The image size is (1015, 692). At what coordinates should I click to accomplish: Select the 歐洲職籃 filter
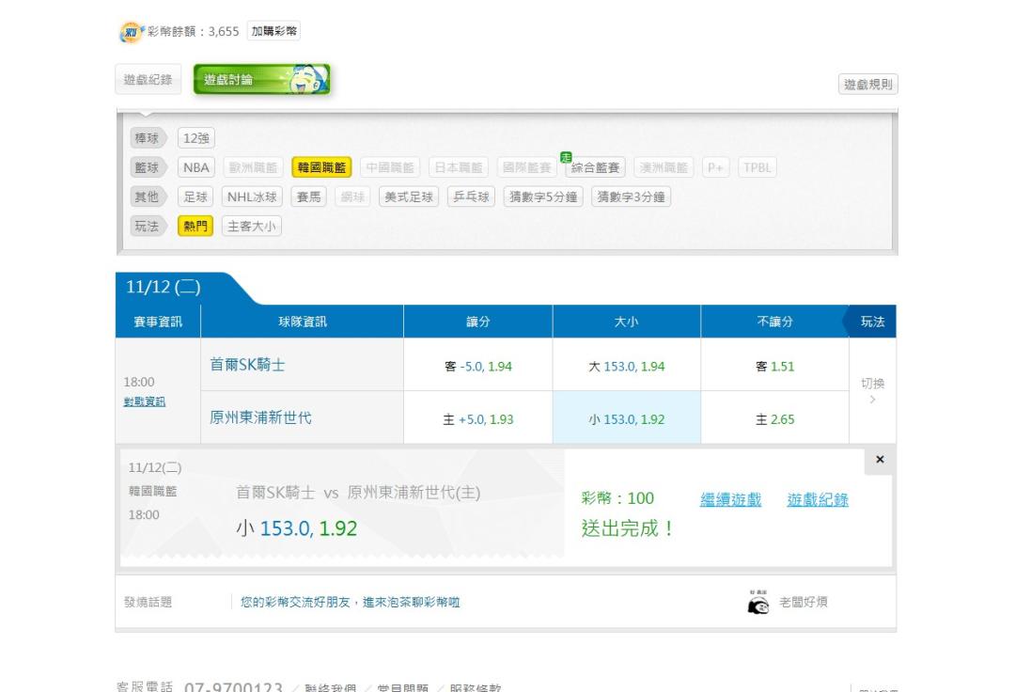coord(253,167)
